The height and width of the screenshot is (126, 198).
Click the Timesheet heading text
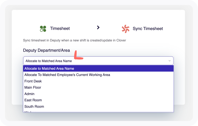tap(60, 28)
